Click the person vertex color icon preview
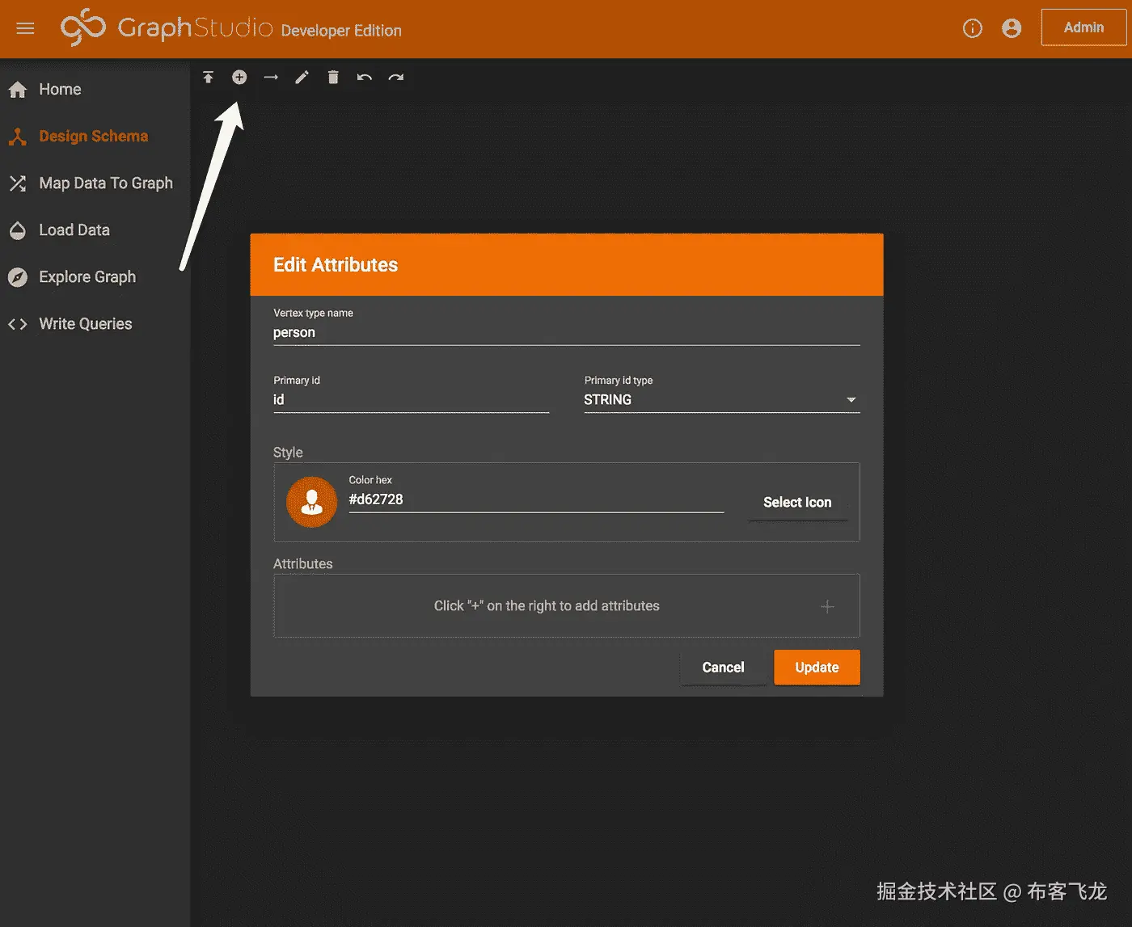1132x927 pixels. (311, 502)
